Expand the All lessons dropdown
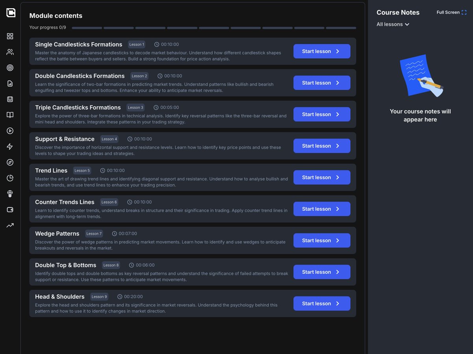The image size is (473, 354). coord(393,24)
